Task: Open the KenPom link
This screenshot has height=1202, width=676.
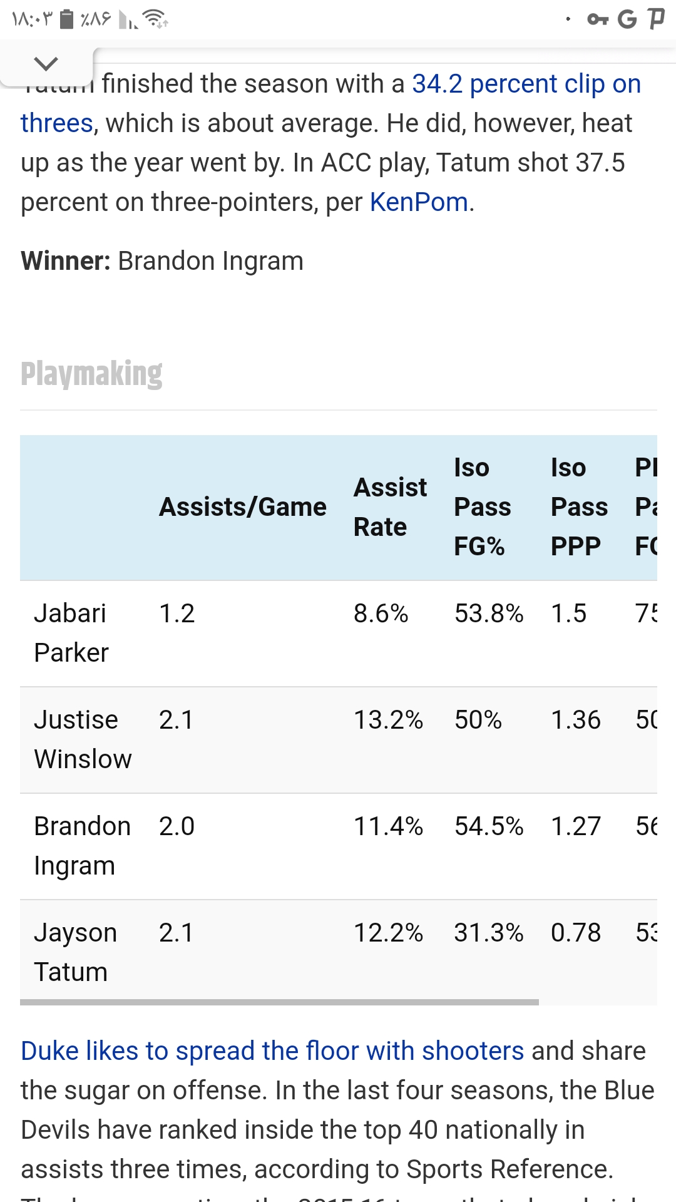Action: tap(419, 202)
